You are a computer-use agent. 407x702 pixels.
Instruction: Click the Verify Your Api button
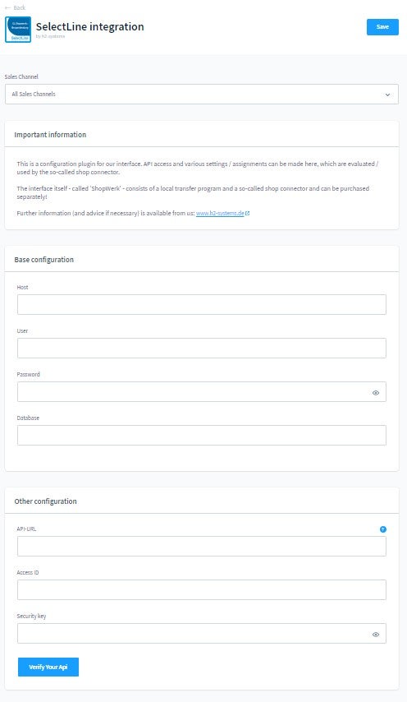tap(48, 667)
